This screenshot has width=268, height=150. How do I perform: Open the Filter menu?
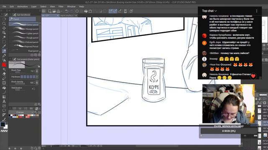(61, 7)
